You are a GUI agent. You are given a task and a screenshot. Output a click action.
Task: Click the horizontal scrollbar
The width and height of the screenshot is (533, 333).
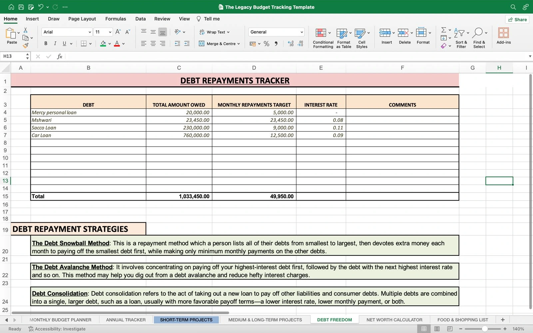click(120, 313)
